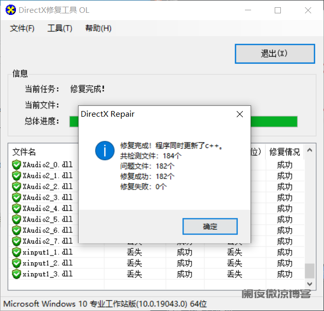Viewport: 324px width, 311px height.
Task: Click shield icon beside XAudio2_2.dll
Action: click(16, 187)
